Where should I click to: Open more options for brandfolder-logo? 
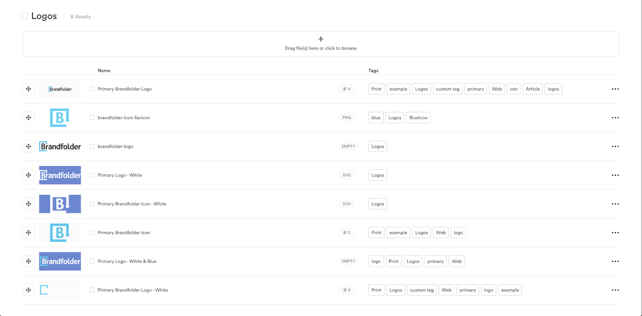[x=615, y=146]
